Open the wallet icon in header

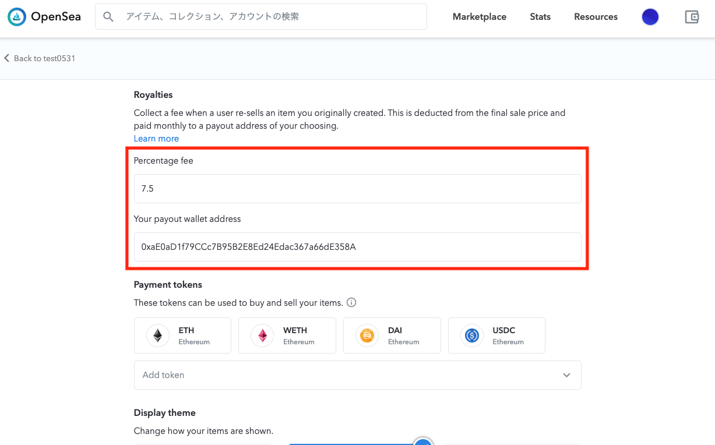pyautogui.click(x=692, y=17)
